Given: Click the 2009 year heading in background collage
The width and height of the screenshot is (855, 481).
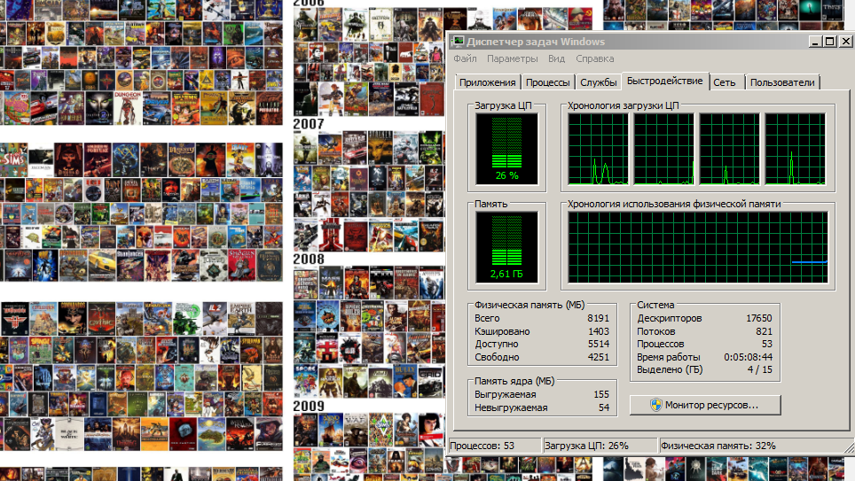Looking at the screenshot, I should [309, 407].
